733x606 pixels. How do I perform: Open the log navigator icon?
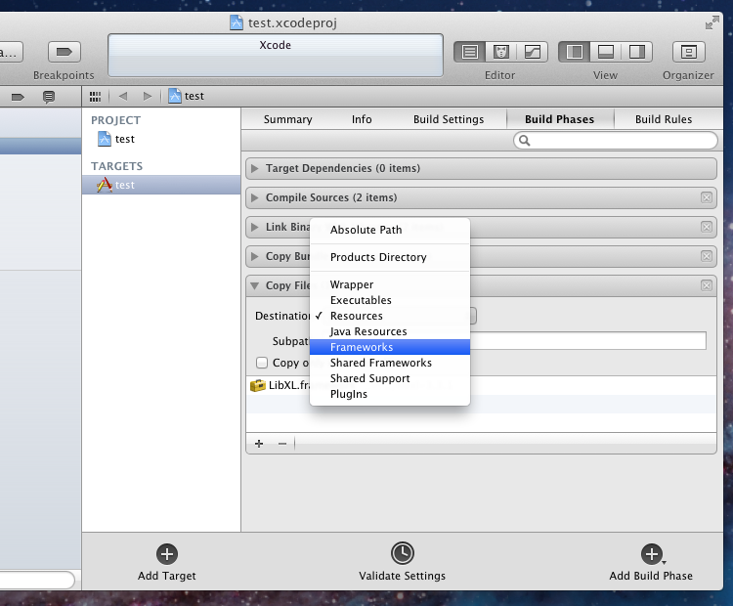click(49, 97)
